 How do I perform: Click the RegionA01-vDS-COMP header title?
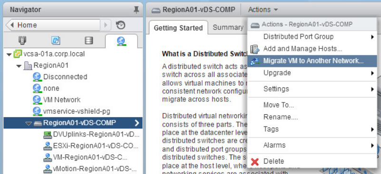[199, 10]
